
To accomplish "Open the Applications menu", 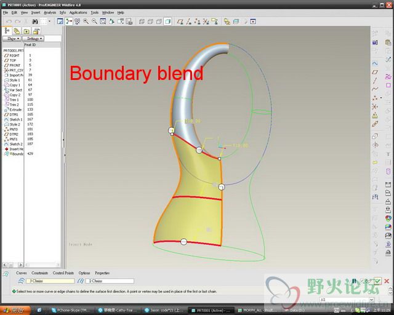I will click(78, 12).
